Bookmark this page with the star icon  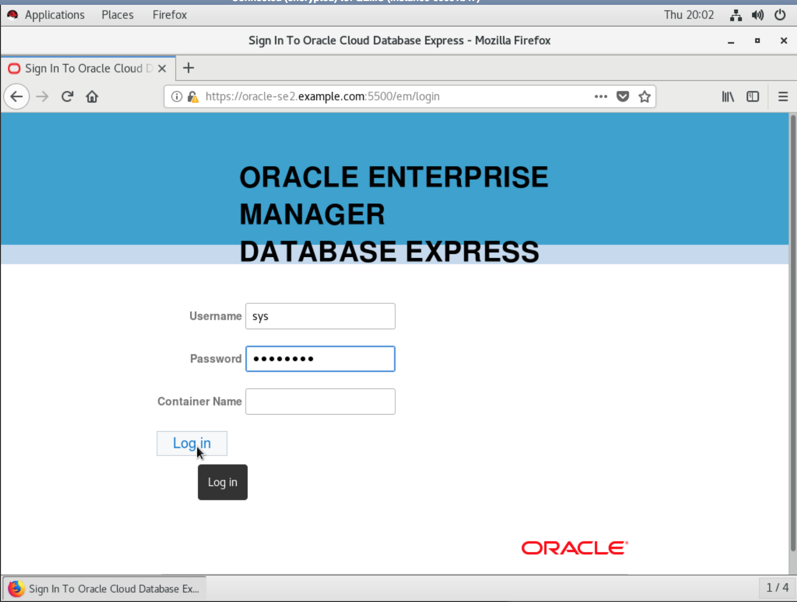click(x=644, y=97)
